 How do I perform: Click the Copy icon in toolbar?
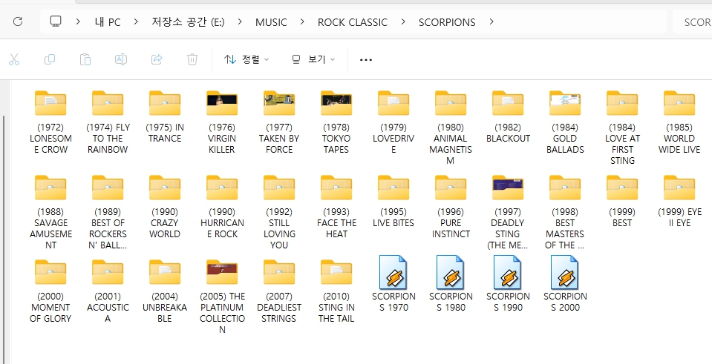point(50,59)
